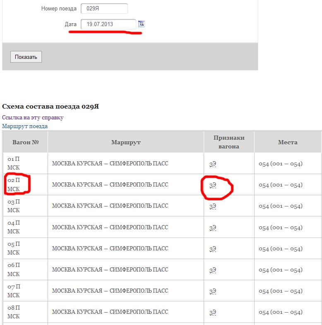Select the 04 П МСК wagon cell
The image size is (322, 325).
click(x=14, y=227)
